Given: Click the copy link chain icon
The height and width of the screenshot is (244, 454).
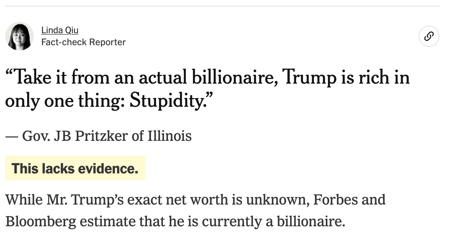Looking at the screenshot, I should tap(429, 36).
